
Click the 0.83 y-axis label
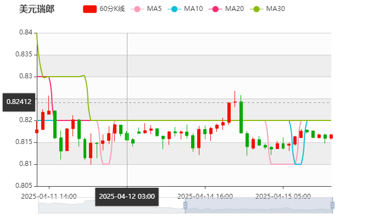point(26,76)
